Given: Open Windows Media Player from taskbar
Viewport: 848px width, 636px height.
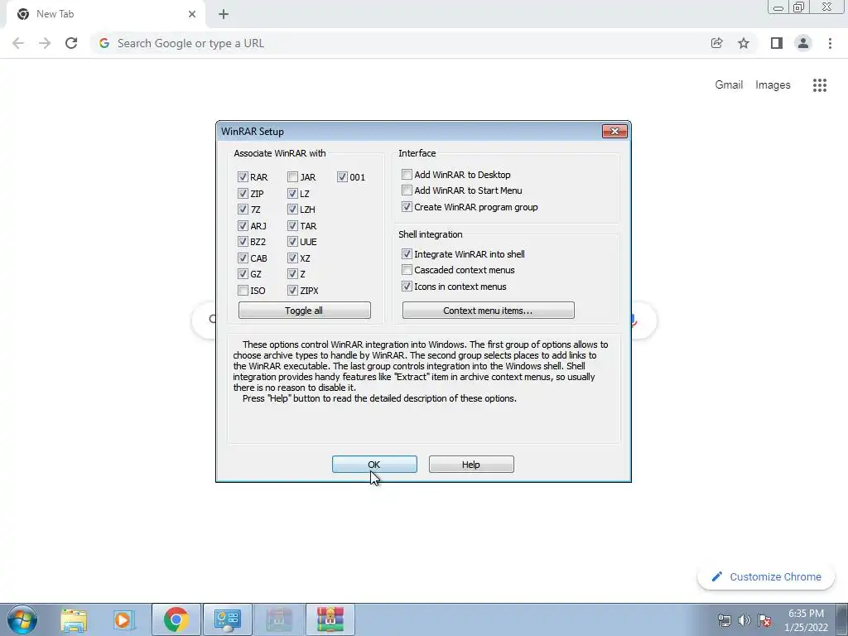Looking at the screenshot, I should pyautogui.click(x=123, y=619).
